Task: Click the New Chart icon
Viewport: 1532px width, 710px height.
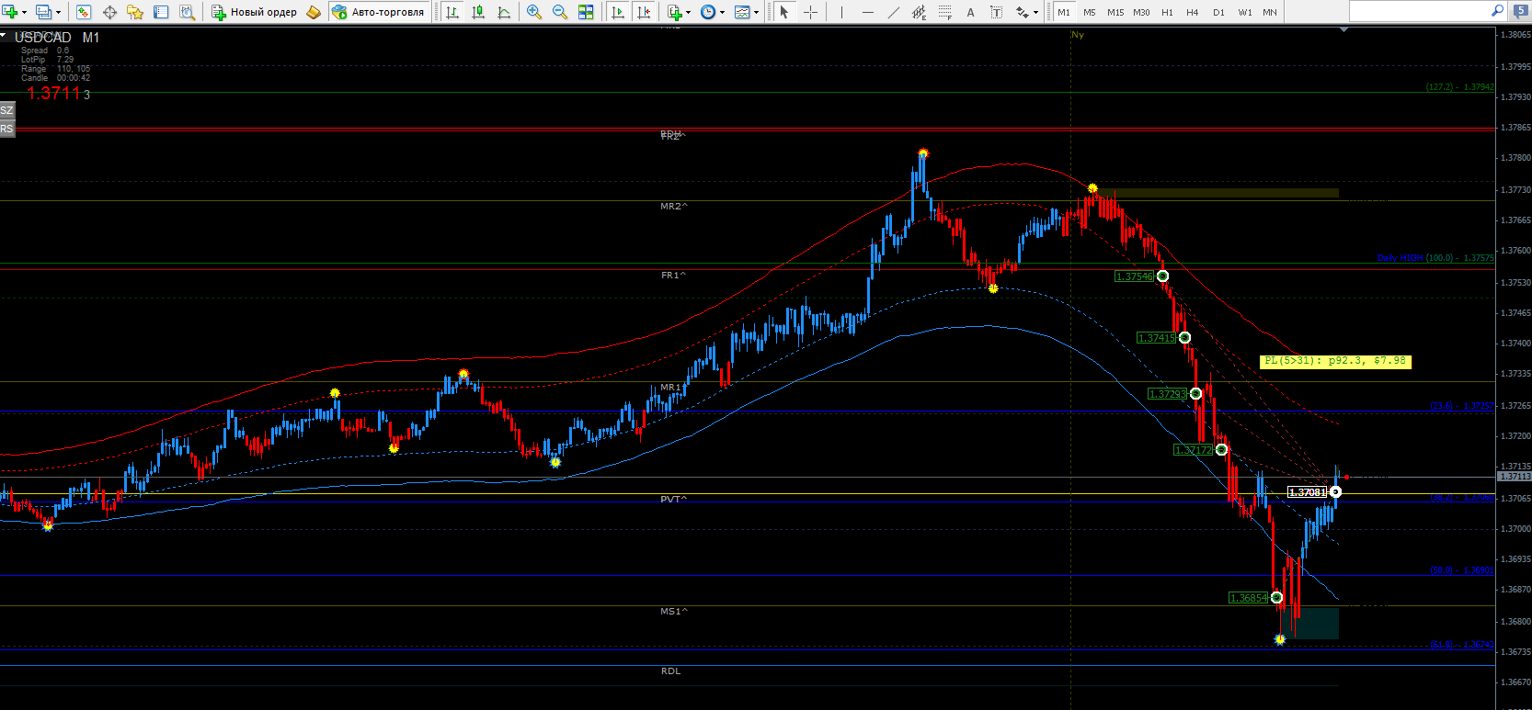Action: (x=11, y=12)
